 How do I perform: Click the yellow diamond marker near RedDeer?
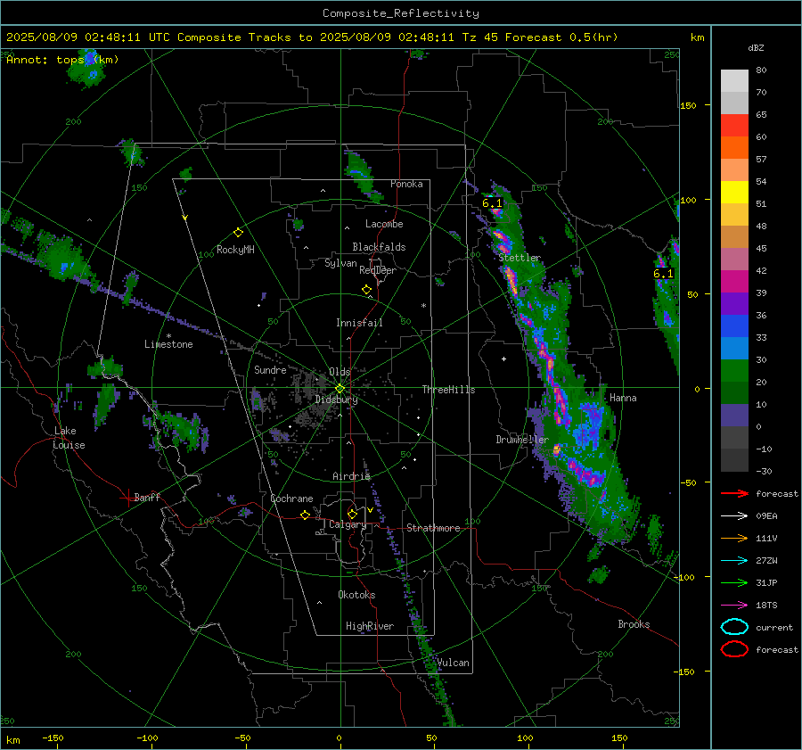point(366,290)
